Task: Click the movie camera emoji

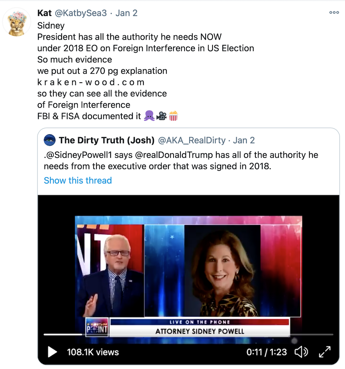Action: [161, 116]
